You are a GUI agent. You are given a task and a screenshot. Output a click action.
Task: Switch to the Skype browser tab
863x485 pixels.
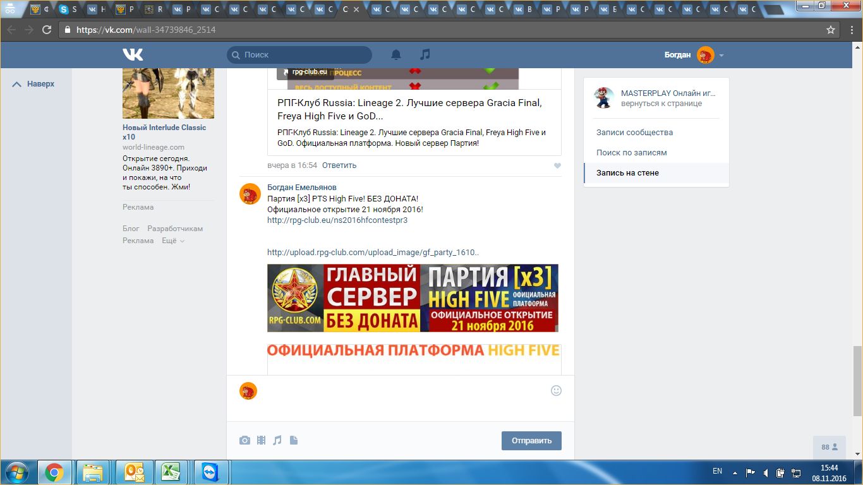point(68,9)
